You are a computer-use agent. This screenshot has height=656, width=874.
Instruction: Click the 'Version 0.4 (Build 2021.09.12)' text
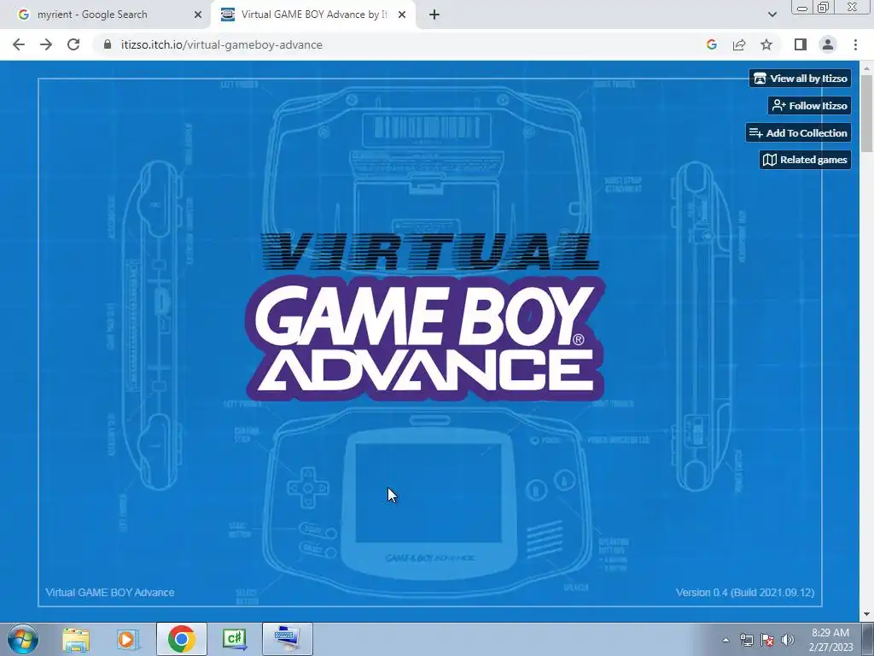coord(745,593)
